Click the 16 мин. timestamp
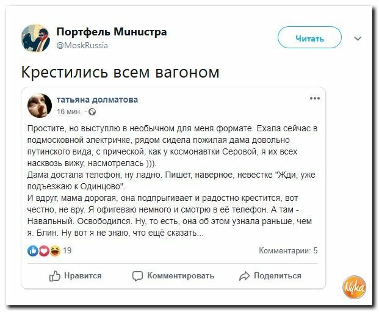This screenshot has height=312, width=379. 69,112
